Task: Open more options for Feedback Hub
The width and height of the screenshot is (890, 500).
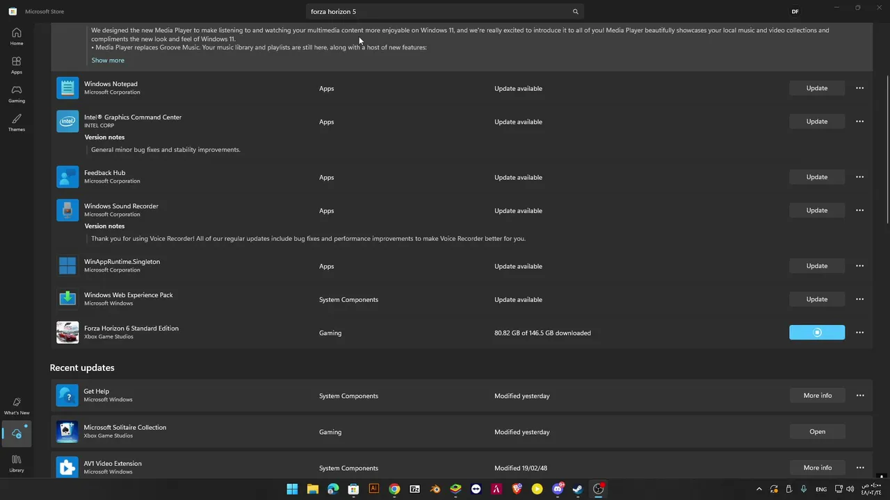Action: (860, 177)
